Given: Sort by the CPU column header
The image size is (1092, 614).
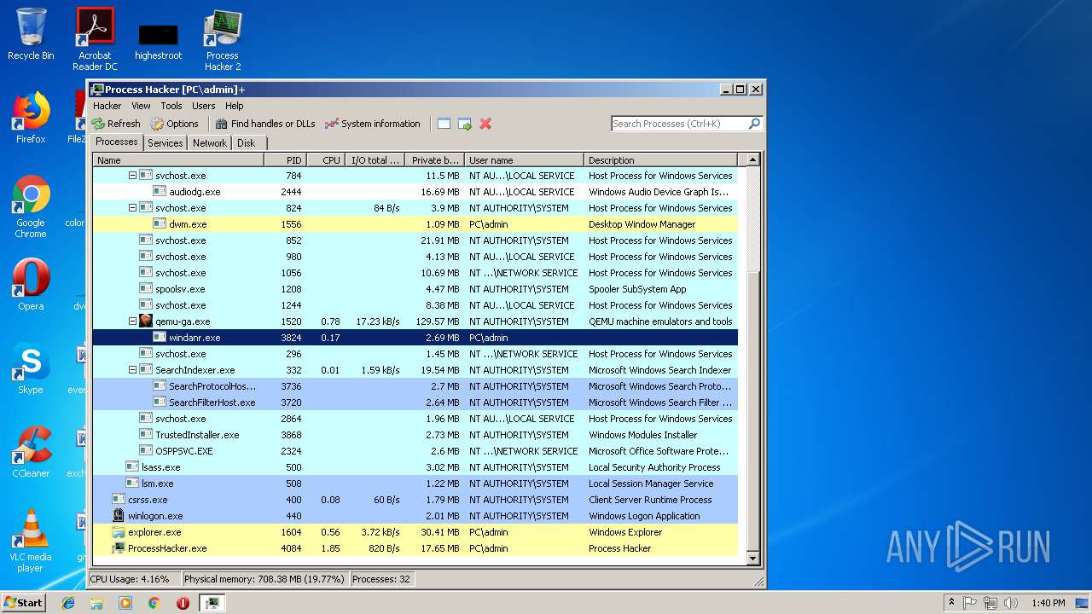Looking at the screenshot, I should coord(325,159).
